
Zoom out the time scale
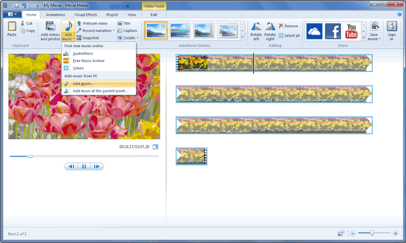click(352, 233)
